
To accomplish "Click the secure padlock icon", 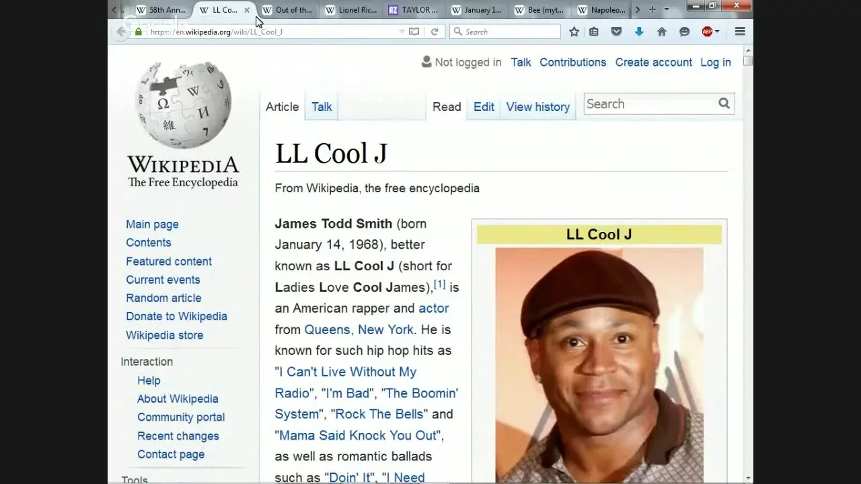I will point(139,32).
